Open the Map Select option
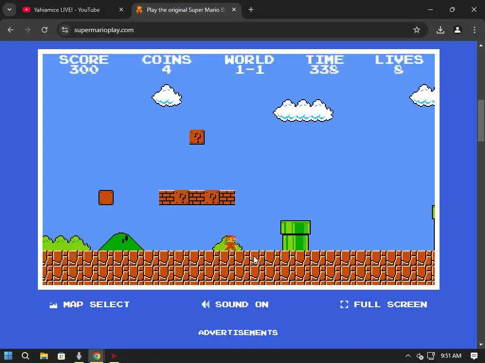 90,304
